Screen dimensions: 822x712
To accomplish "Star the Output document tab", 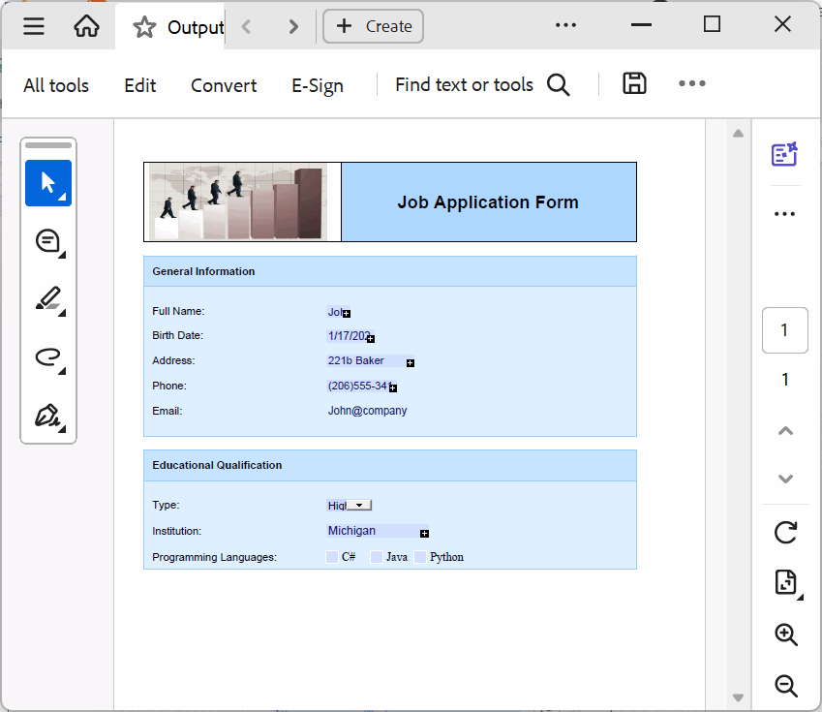I will pos(144,27).
